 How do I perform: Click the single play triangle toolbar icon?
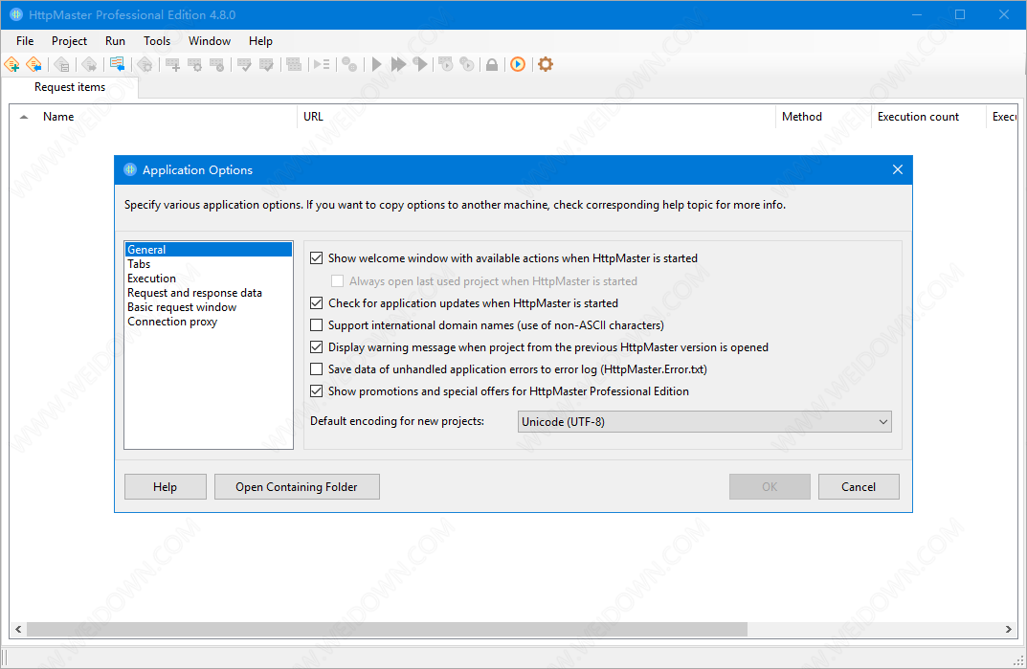[x=376, y=64]
